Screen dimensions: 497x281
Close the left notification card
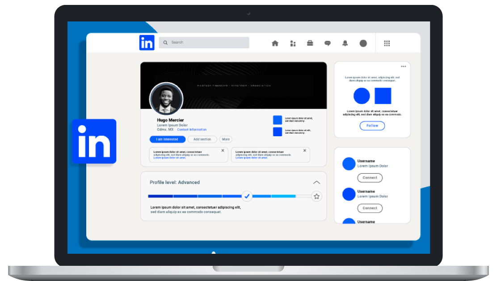tap(223, 151)
